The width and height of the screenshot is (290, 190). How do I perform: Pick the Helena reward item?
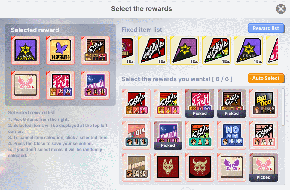pos(136,167)
